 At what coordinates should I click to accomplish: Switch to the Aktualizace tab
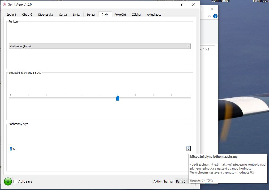(x=154, y=15)
